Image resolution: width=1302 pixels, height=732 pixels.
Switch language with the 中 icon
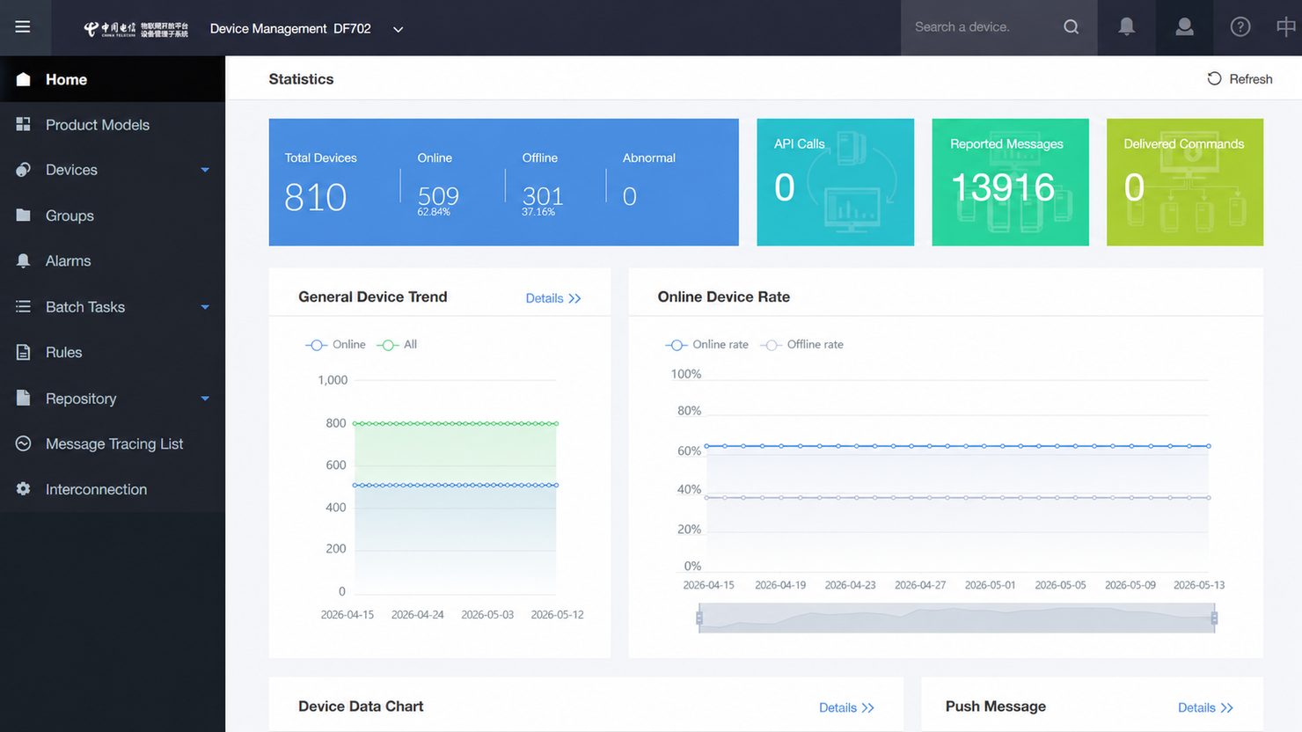coord(1285,27)
